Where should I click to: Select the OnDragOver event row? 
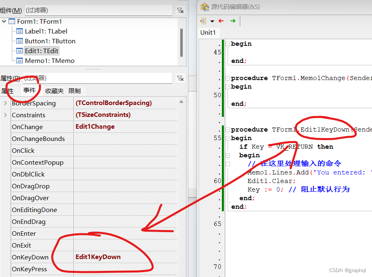pyautogui.click(x=94, y=198)
